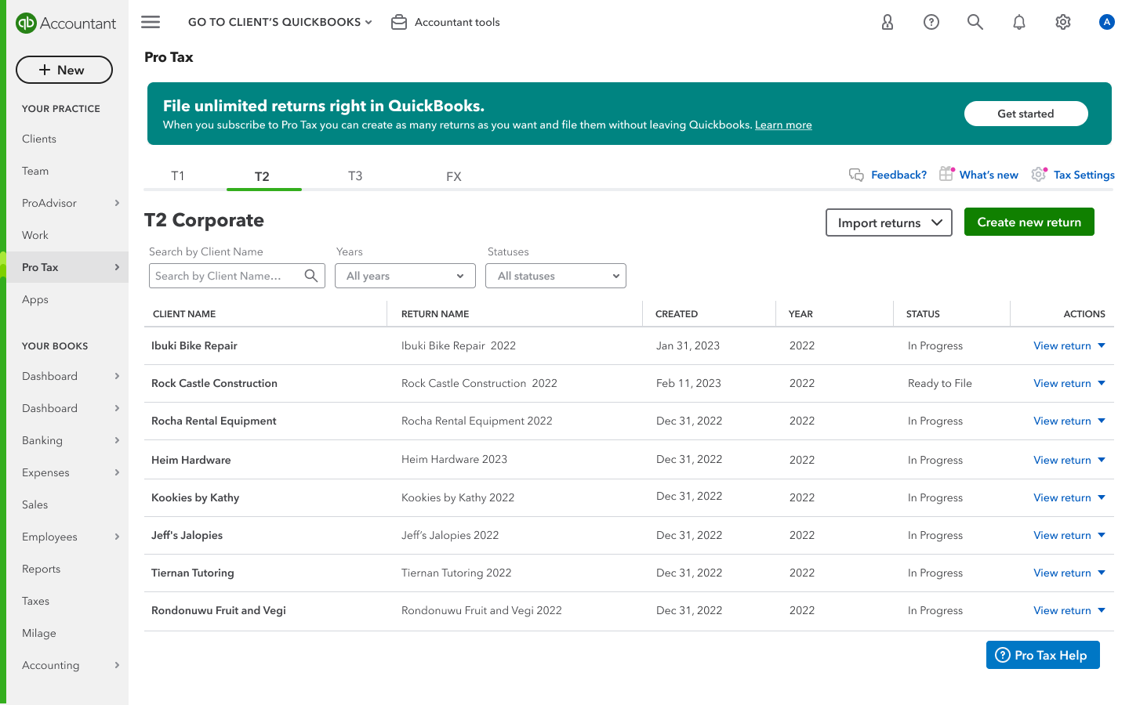Open Apps in the sidebar
The image size is (1129, 705).
click(x=35, y=299)
